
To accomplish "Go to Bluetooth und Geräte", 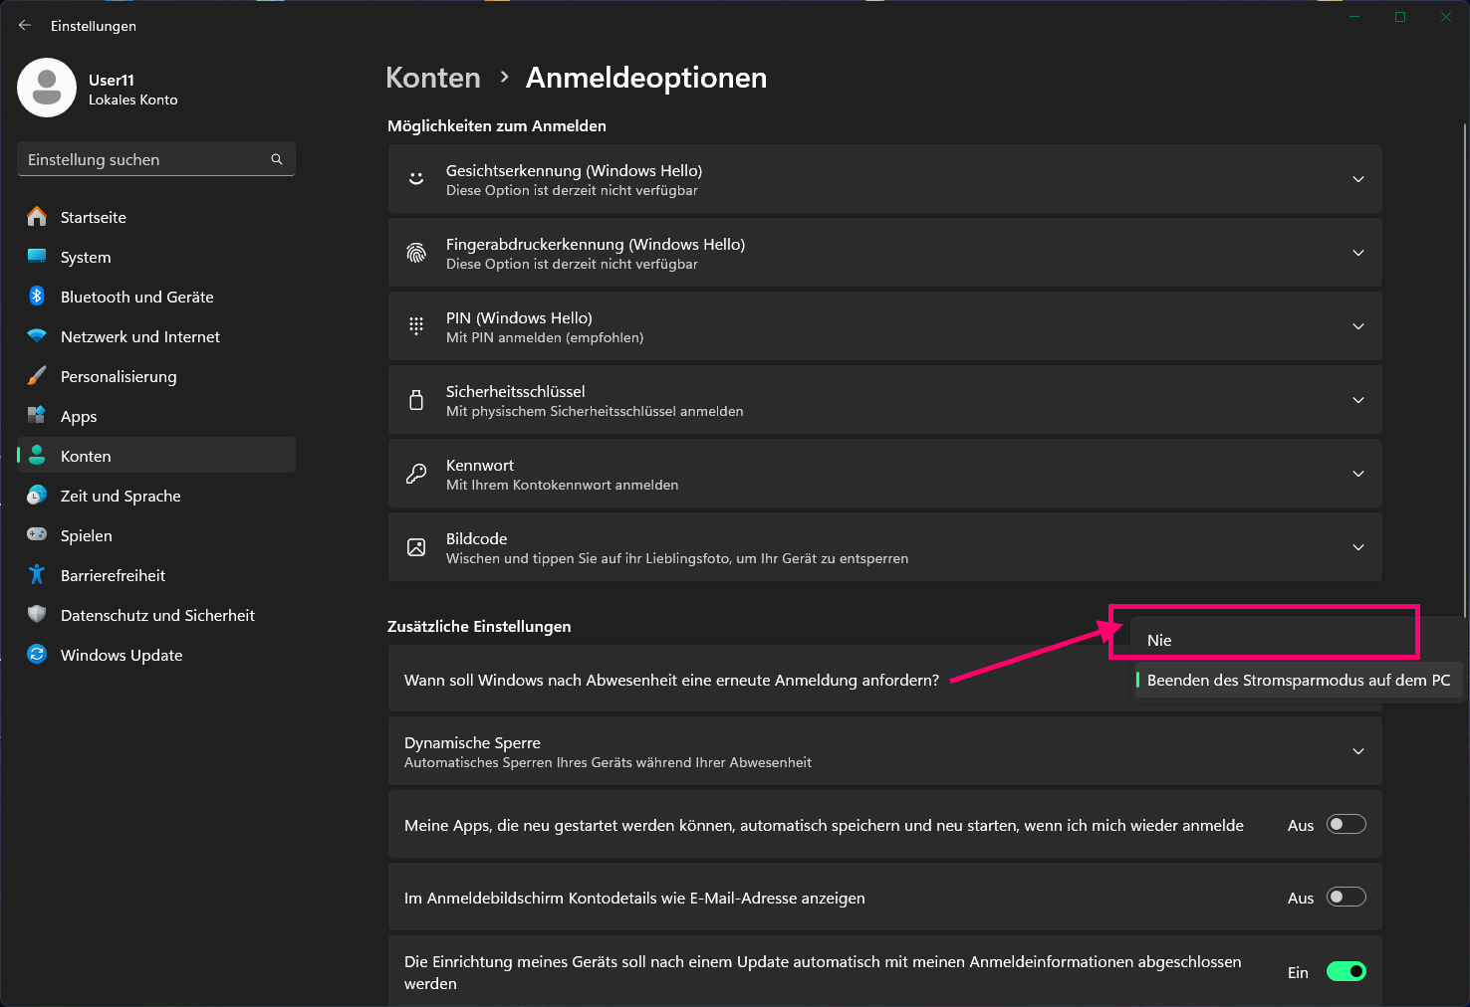I will (156, 297).
